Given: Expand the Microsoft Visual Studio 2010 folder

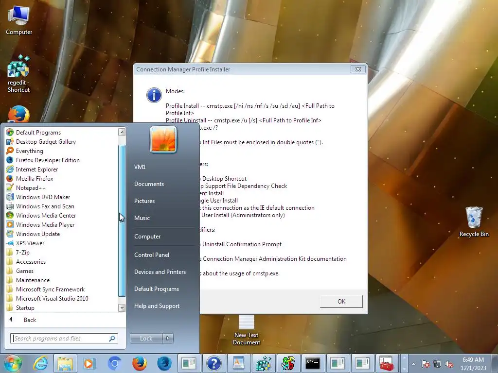Looking at the screenshot, I should tap(52, 298).
